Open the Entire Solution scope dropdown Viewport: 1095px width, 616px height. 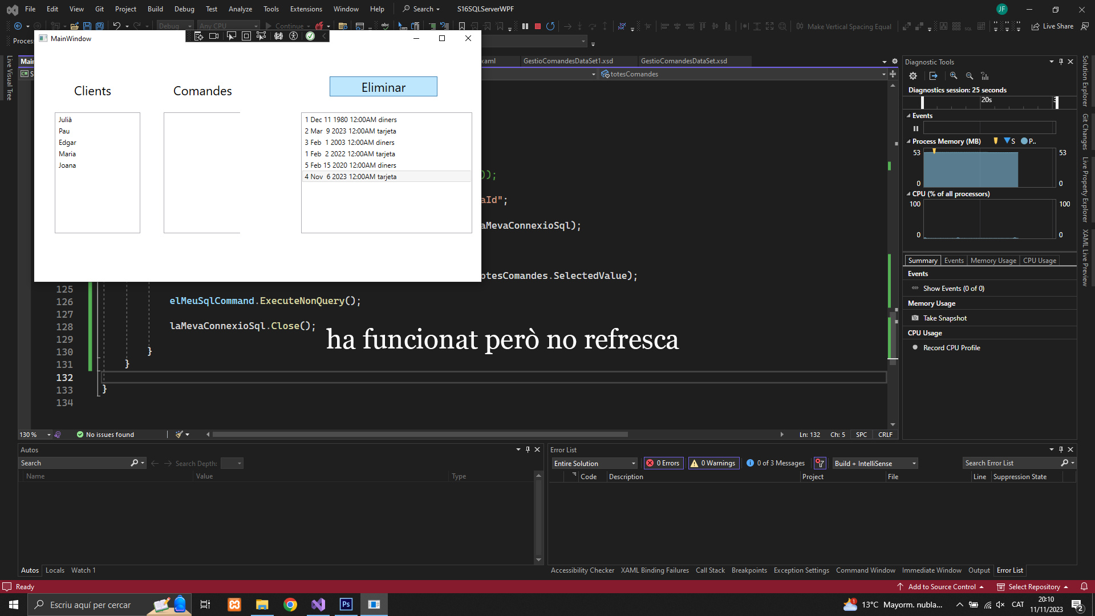coord(594,463)
